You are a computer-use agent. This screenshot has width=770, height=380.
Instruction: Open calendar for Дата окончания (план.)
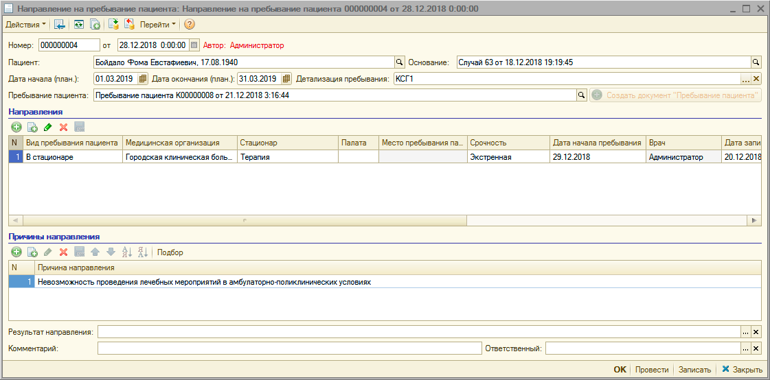(x=286, y=79)
